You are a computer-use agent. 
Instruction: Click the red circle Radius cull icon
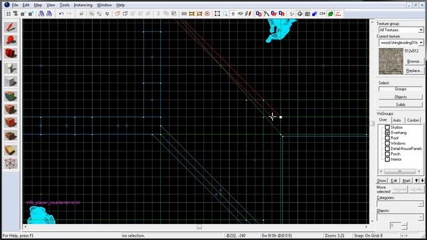(x=207, y=13)
